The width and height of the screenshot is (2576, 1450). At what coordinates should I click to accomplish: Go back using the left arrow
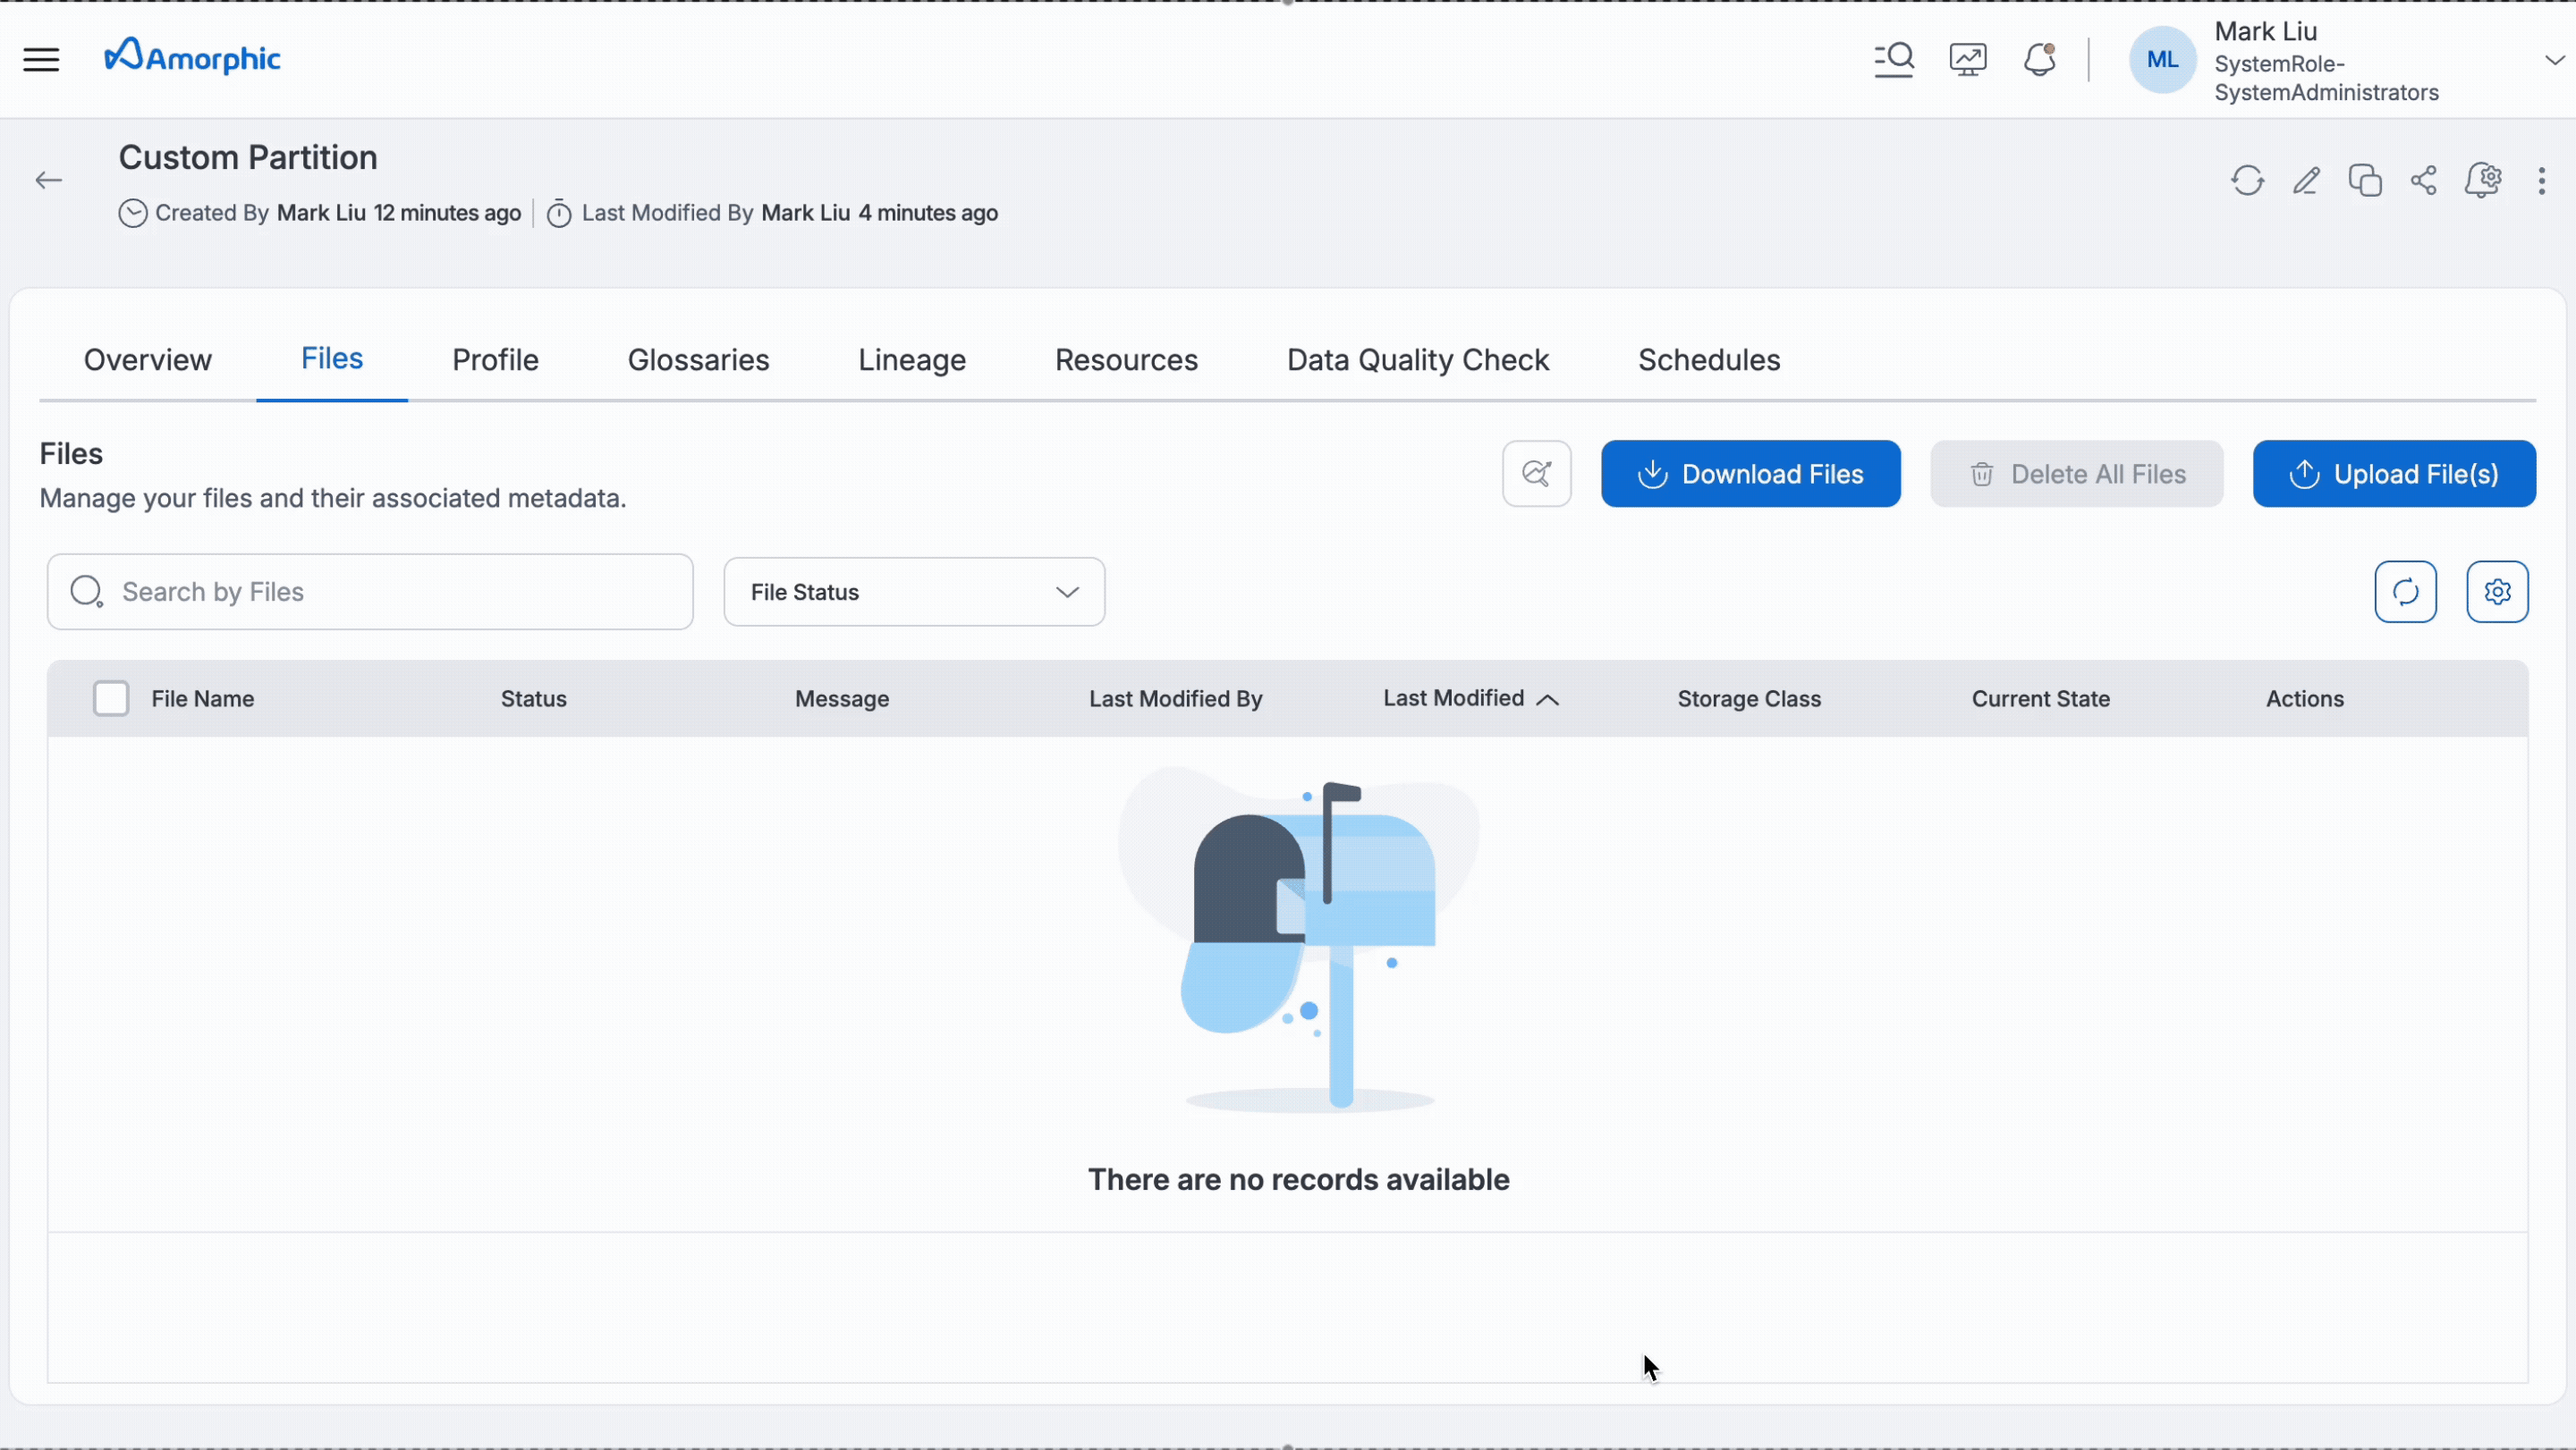tap(48, 181)
